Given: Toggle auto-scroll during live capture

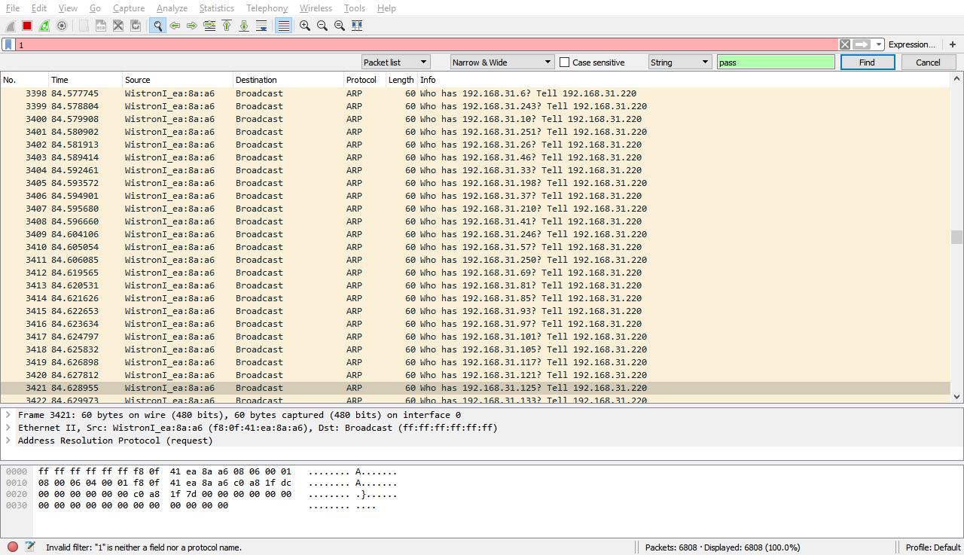Looking at the screenshot, I should tap(261, 26).
